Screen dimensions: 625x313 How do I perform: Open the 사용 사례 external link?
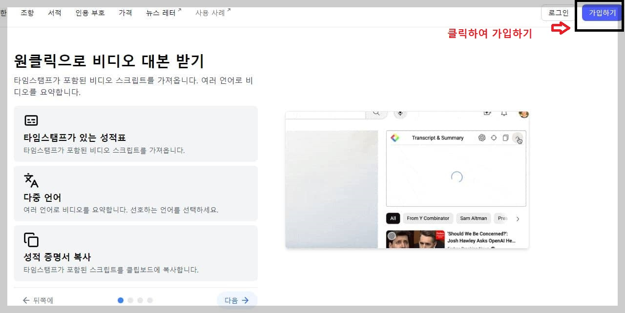pyautogui.click(x=213, y=13)
